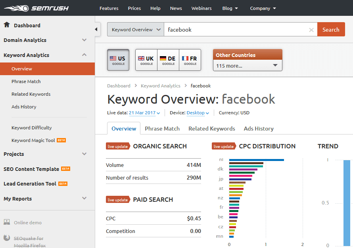The image size is (353, 248).
Task: Switch to the Phrase Match tab
Action: pos(162,129)
